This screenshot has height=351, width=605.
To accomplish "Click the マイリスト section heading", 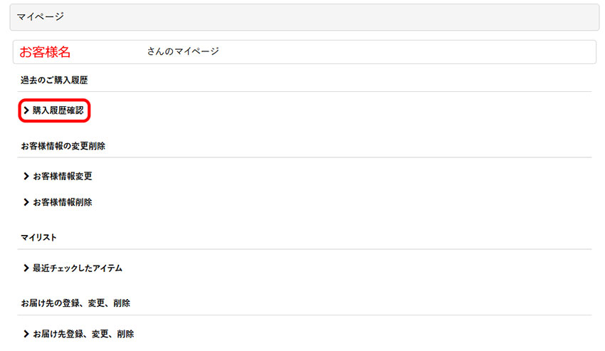I will tap(38, 236).
